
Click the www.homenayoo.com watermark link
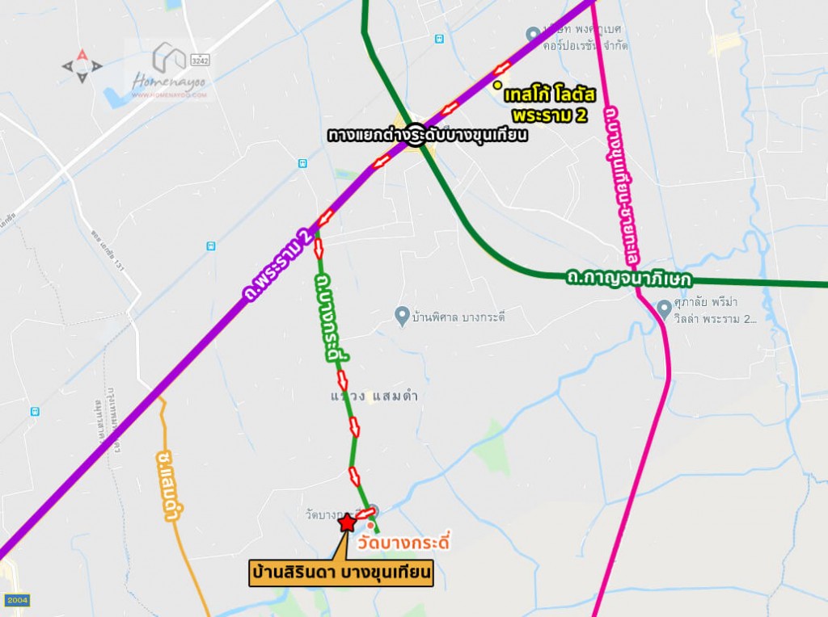click(x=169, y=95)
